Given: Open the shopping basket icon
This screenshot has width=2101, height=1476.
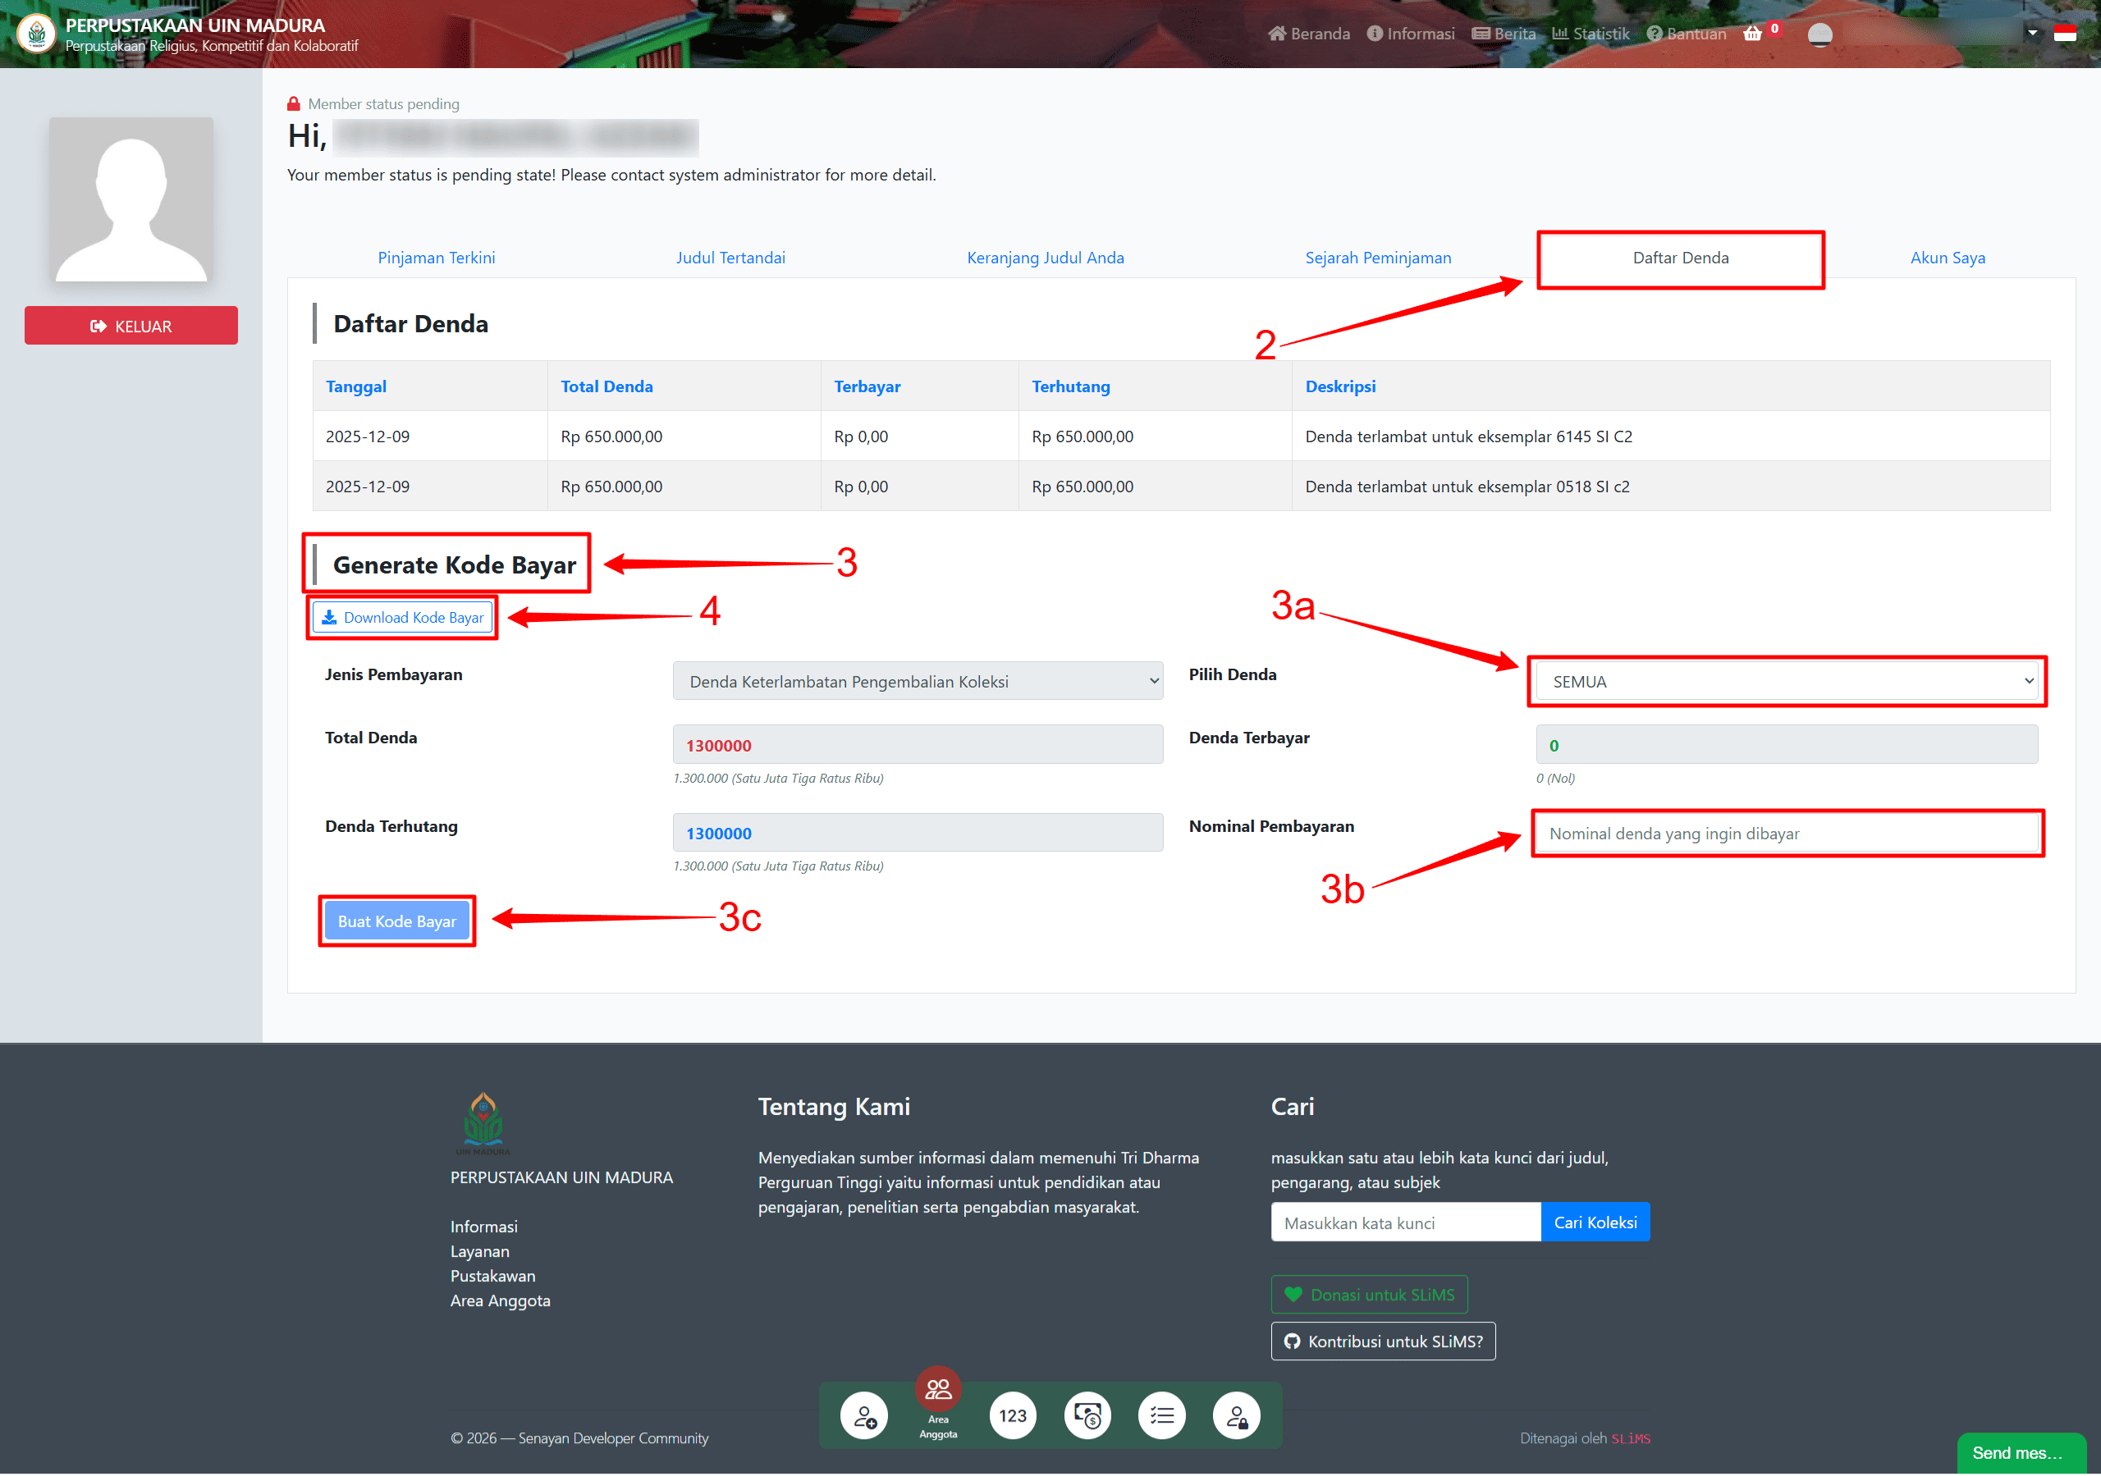Looking at the screenshot, I should 1751,34.
